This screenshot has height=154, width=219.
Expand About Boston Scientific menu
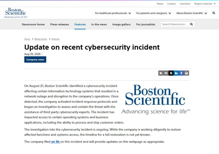(x=192, y=13)
